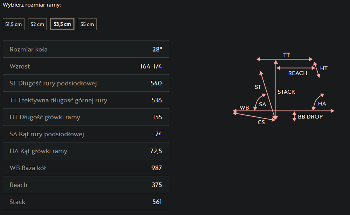Screen dimensions: 350x215
Task: Click the Rozmiar koła table row
Action: pyautogui.click(x=86, y=49)
